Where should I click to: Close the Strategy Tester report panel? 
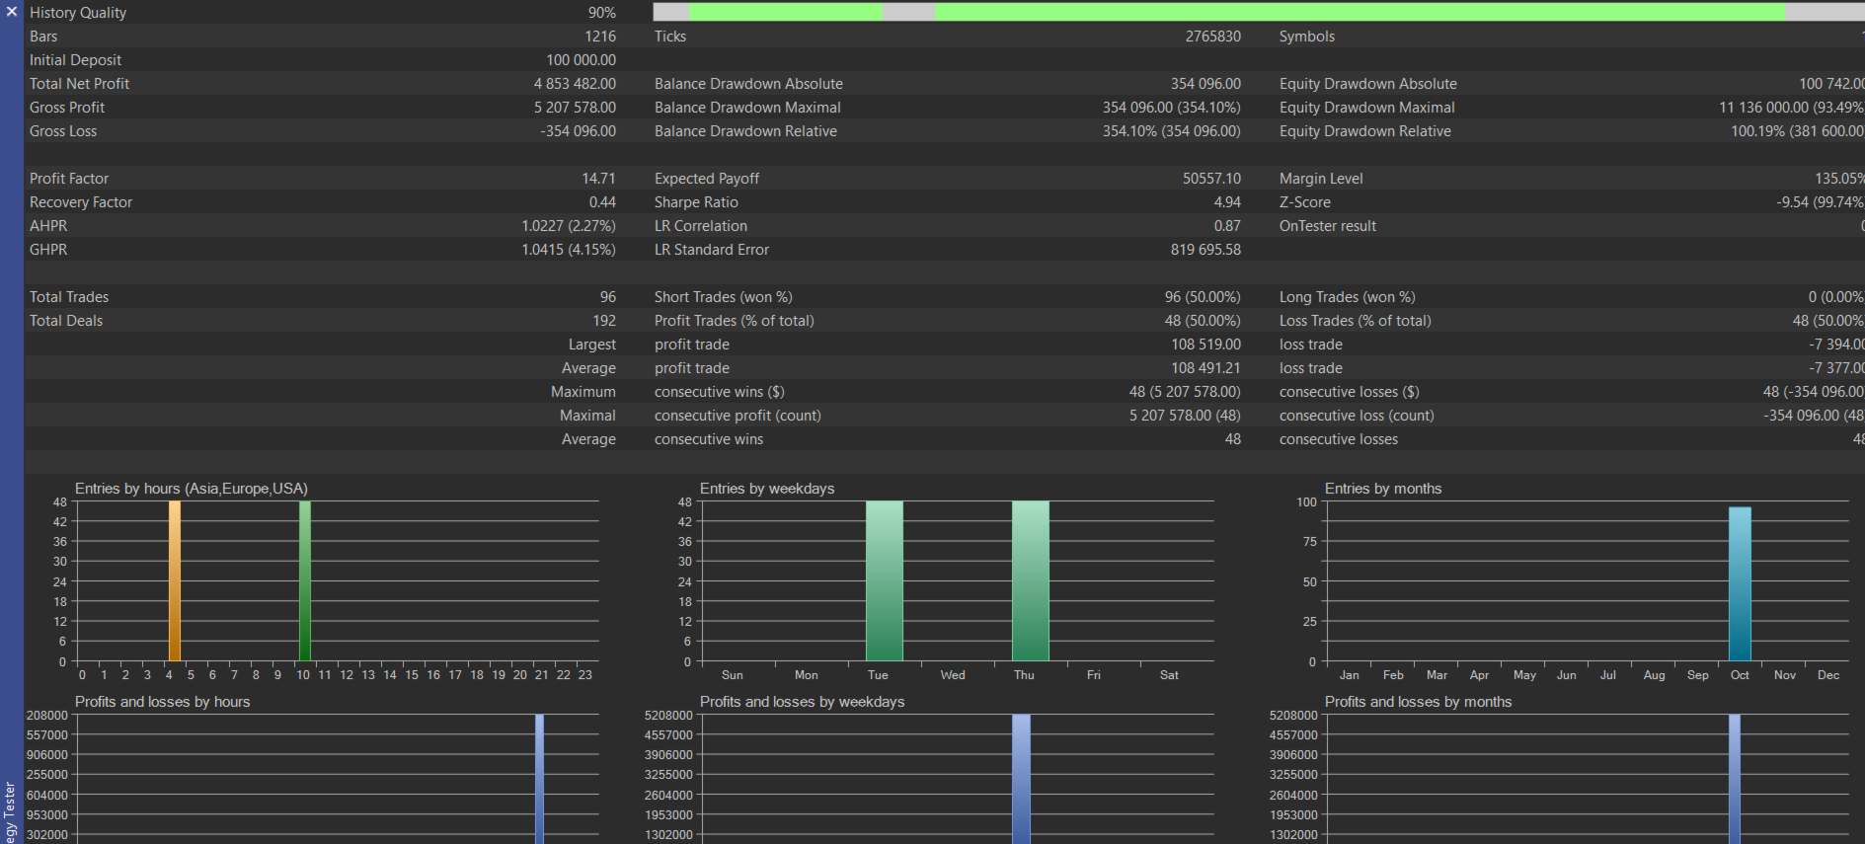pyautogui.click(x=12, y=12)
